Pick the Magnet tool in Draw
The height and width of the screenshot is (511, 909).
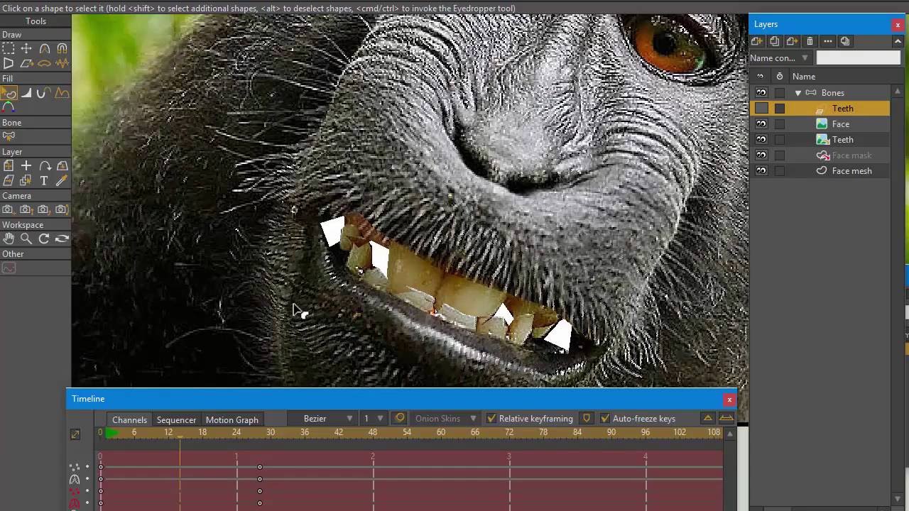[62, 48]
